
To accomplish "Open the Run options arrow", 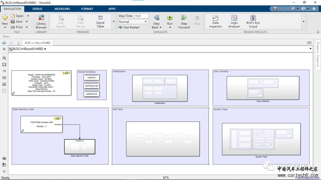I will tap(170, 27).
